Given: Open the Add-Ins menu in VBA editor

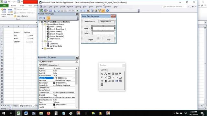Looking at the screenshot, I should [99, 7].
